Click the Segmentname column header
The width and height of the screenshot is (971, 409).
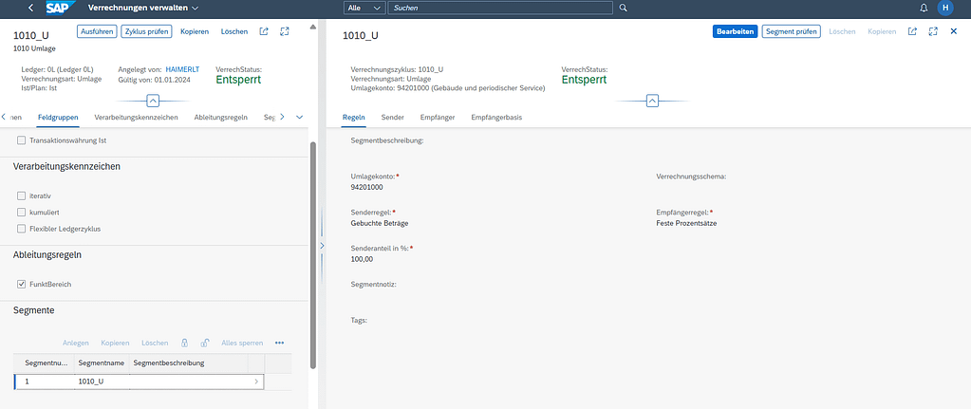tap(102, 363)
